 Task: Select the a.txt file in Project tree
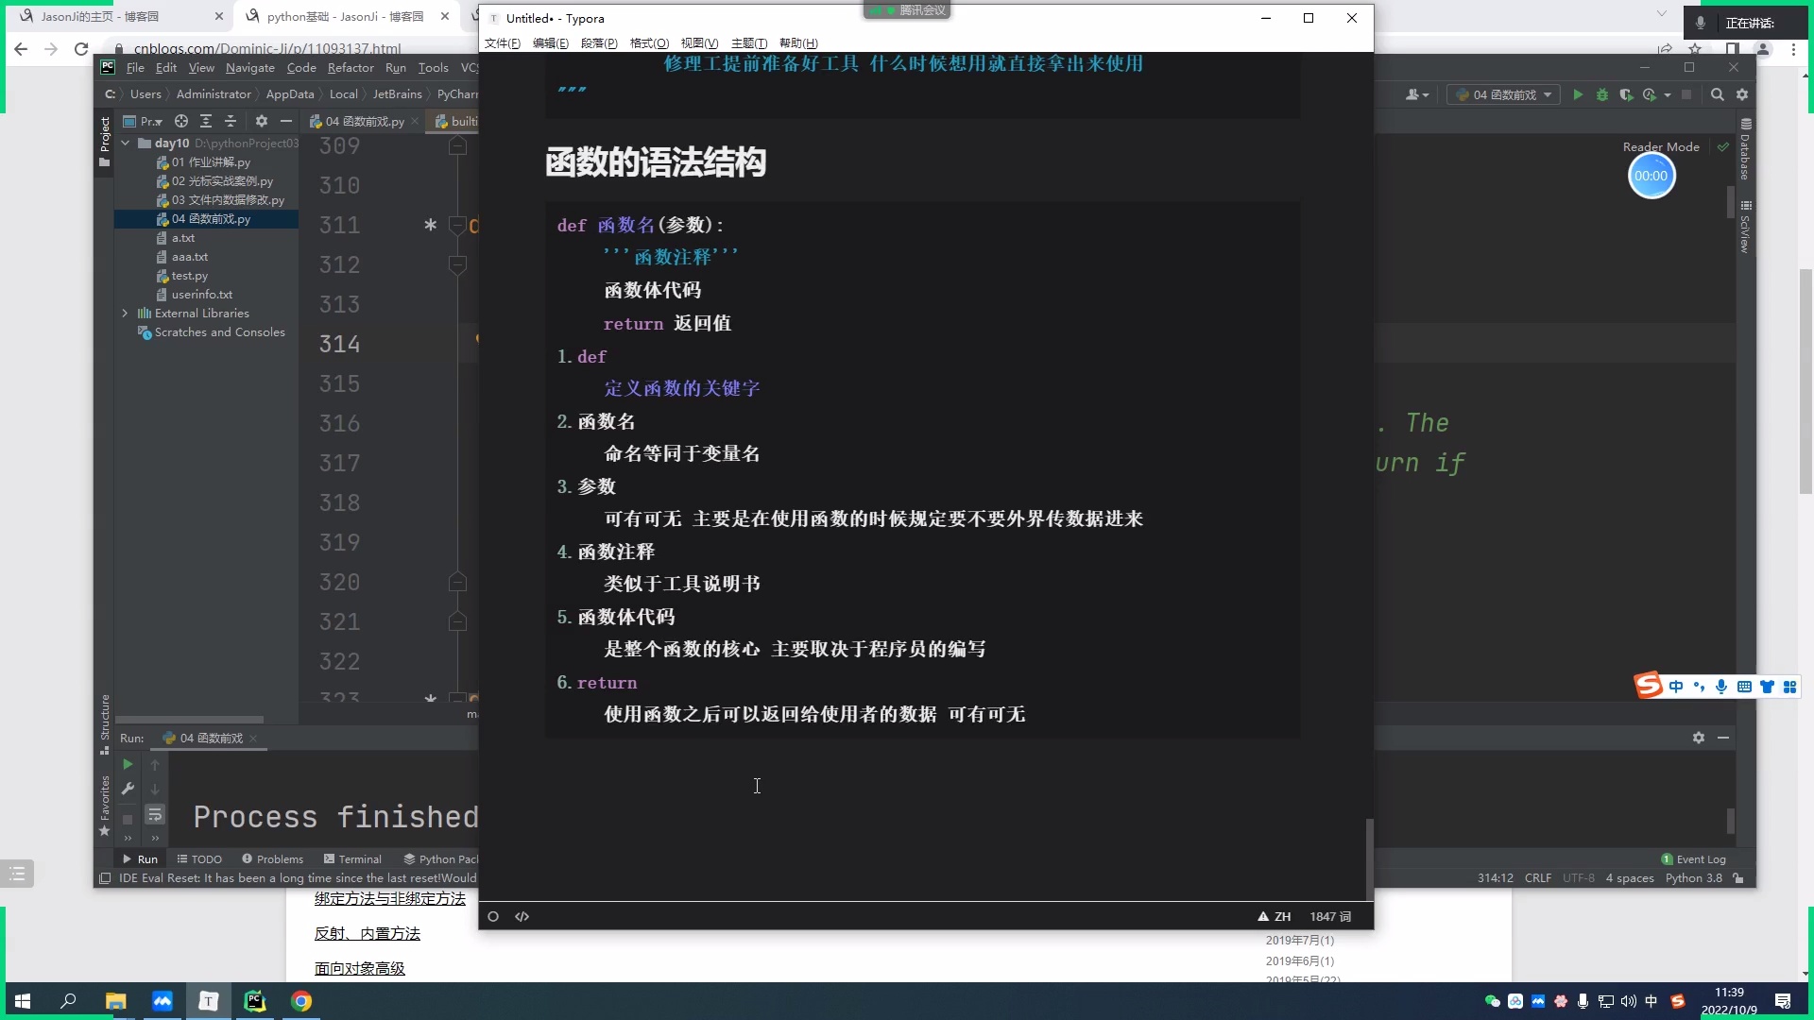tap(182, 237)
